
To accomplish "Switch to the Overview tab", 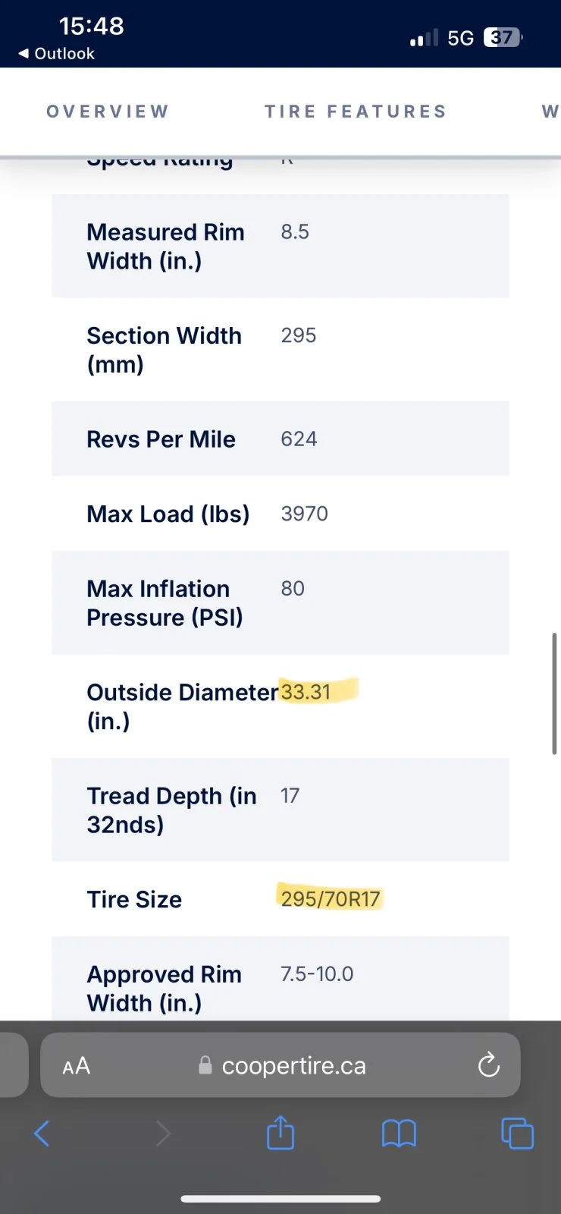I will (x=108, y=112).
